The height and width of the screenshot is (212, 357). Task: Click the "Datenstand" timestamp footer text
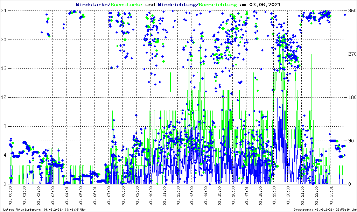(x=326, y=210)
